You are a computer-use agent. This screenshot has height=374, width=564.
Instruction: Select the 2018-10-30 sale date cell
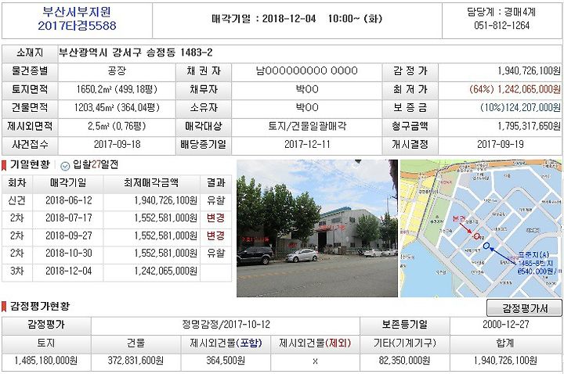coord(68,254)
